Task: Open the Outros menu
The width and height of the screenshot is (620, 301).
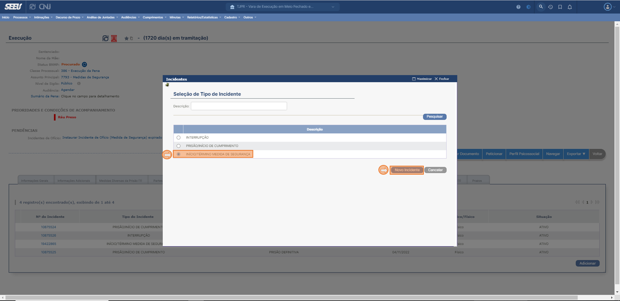Action: (x=250, y=17)
